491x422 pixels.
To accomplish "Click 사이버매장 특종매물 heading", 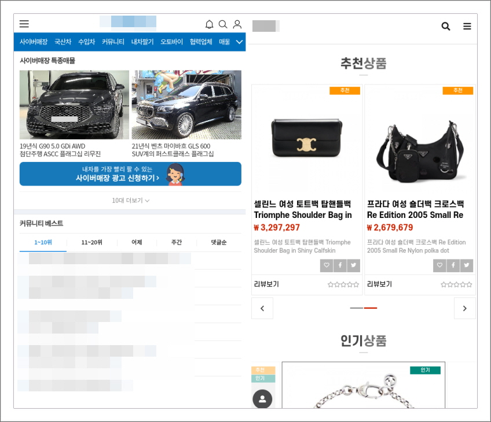I will coord(47,61).
